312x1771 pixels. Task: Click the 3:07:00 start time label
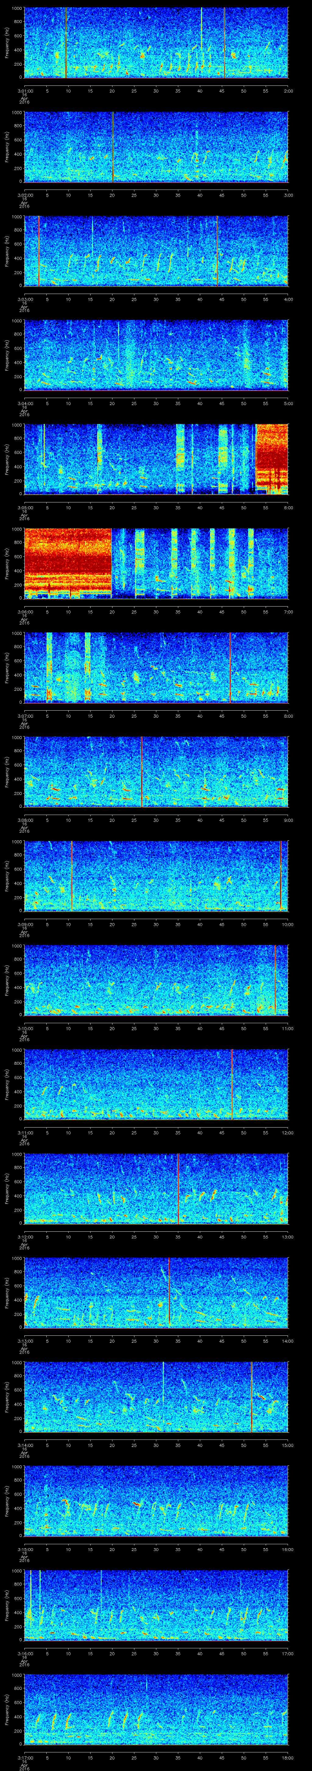[25, 716]
